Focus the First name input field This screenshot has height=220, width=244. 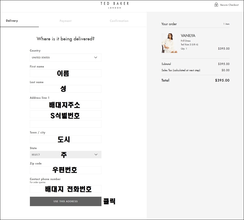[66, 73]
